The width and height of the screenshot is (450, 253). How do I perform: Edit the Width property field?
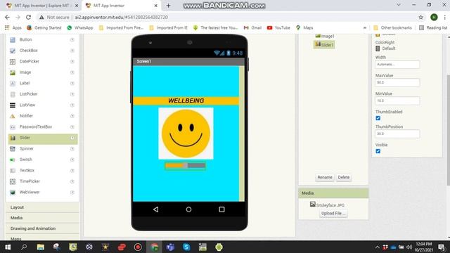tap(397, 65)
